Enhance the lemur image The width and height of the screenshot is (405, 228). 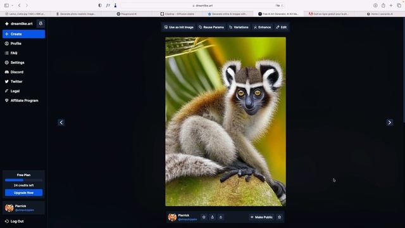pos(262,27)
